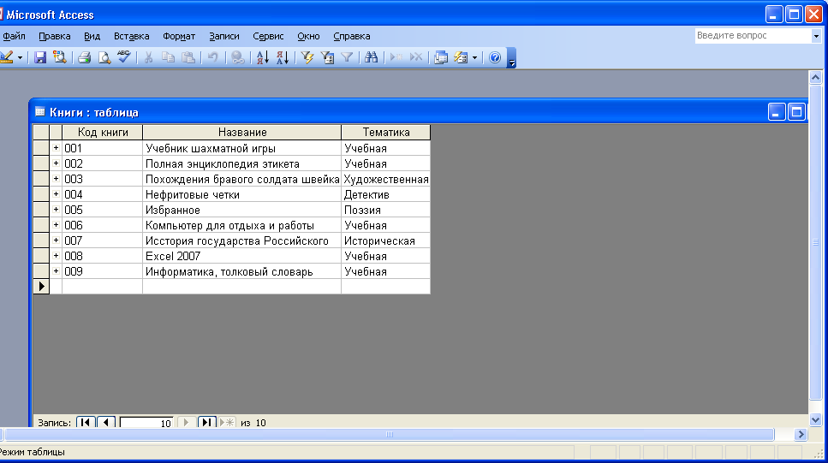This screenshot has height=463, width=828.
Task: Expand subdatasheet for record 002
Action: [x=56, y=163]
